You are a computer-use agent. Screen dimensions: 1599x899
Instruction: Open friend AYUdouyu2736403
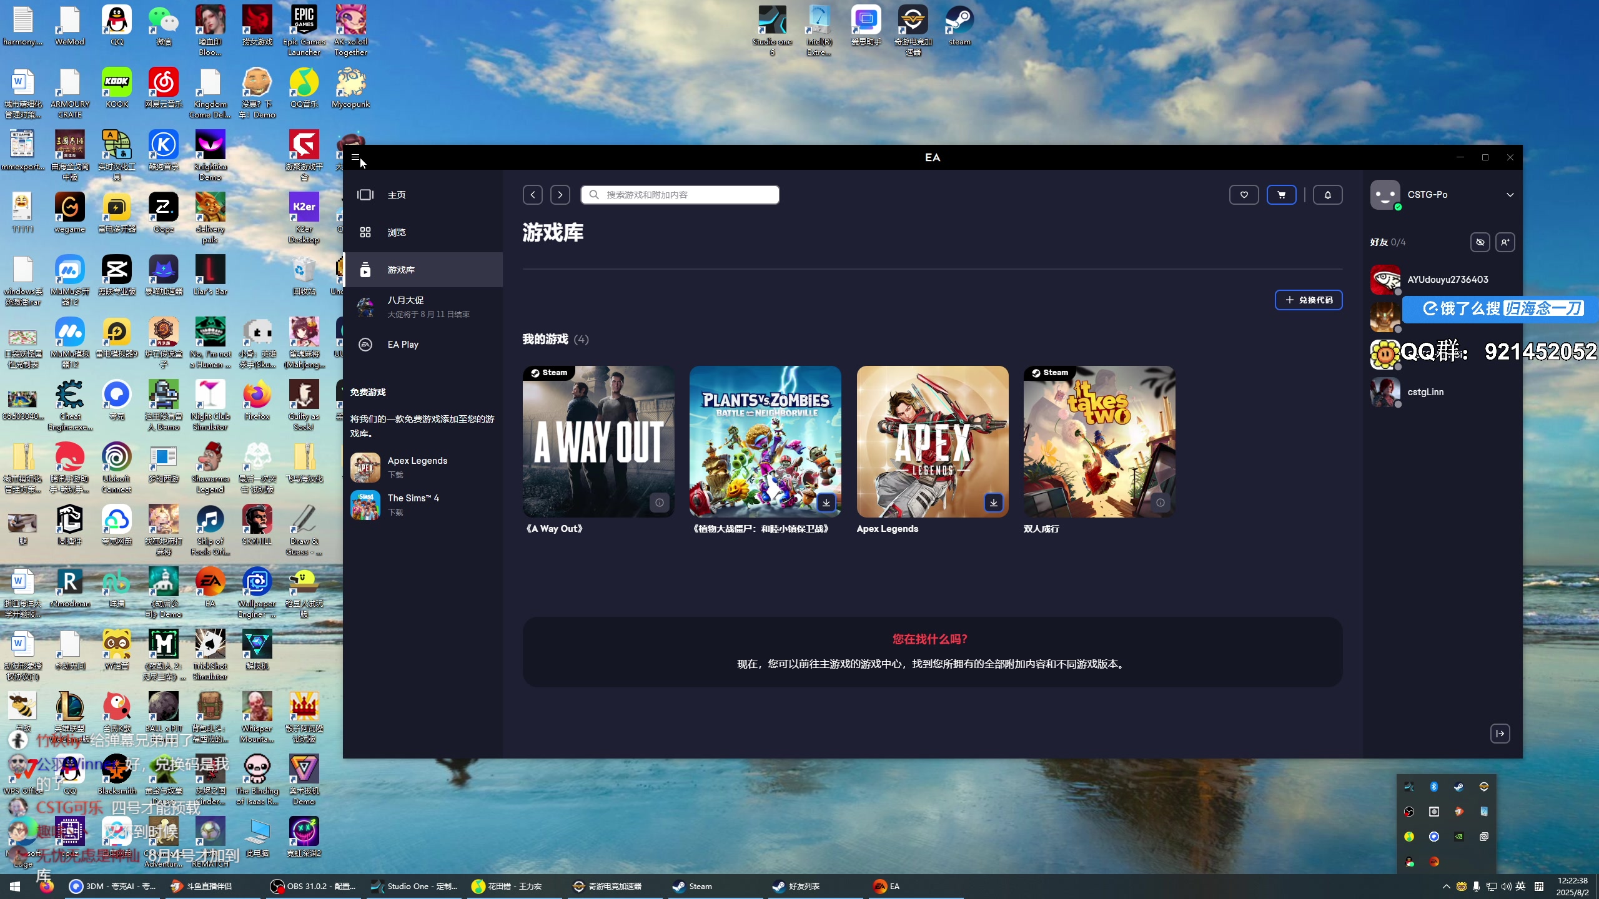click(1442, 280)
